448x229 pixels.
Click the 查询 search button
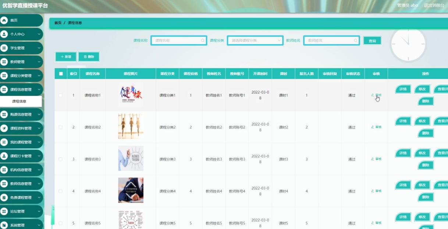pos(372,41)
